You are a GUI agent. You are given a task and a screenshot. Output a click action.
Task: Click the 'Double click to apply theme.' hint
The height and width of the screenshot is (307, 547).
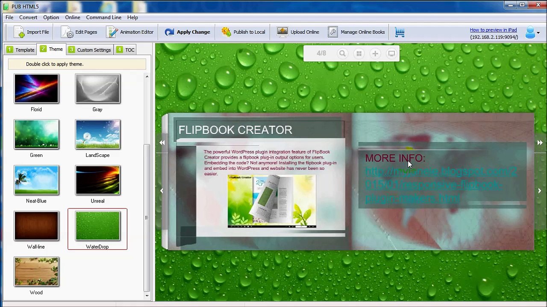coord(55,64)
